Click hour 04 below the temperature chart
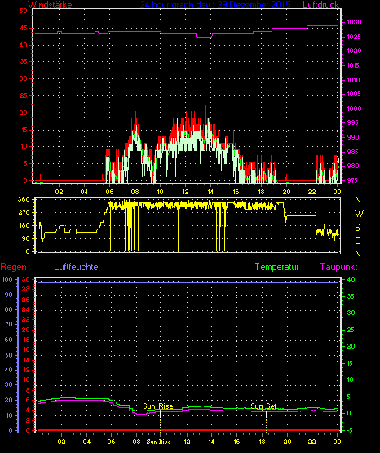The image size is (380, 453). click(x=86, y=442)
